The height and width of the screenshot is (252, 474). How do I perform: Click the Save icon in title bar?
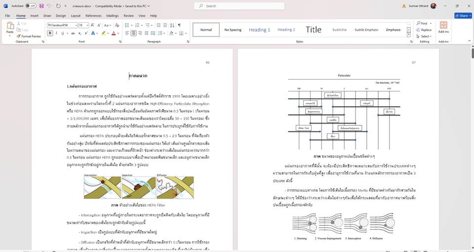[x=41, y=6]
